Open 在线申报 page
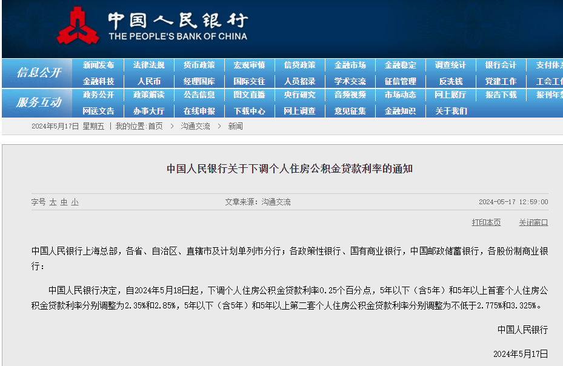The image size is (563, 366). point(199,111)
